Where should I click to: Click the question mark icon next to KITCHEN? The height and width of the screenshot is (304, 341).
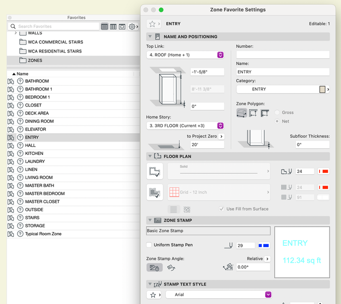20,153
